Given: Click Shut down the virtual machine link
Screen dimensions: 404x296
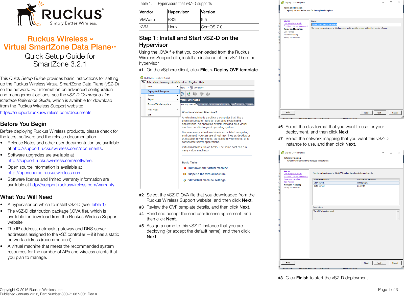Looking at the screenshot, I should click(208, 168).
